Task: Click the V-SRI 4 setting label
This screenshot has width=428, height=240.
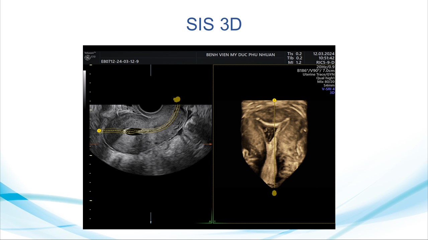Action: click(x=328, y=89)
